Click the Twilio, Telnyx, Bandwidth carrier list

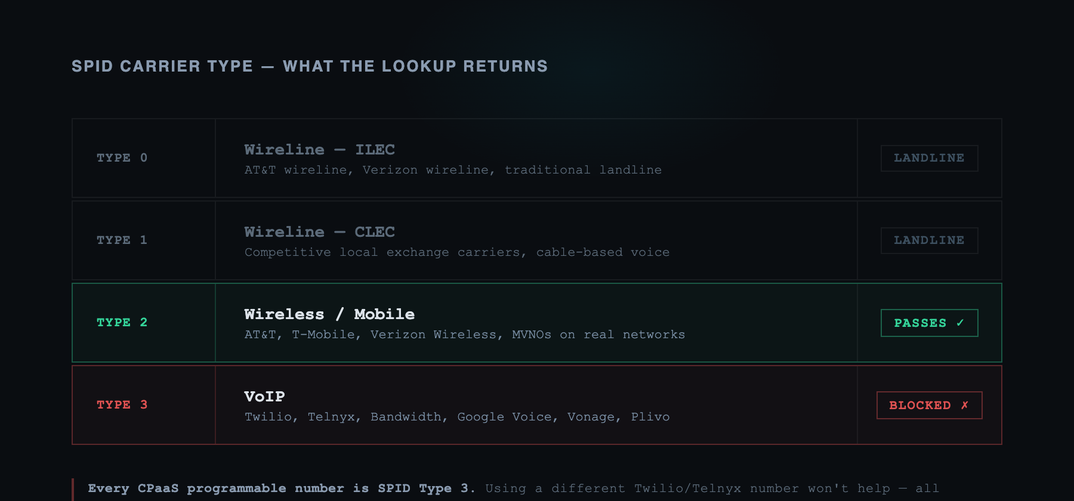click(456, 417)
